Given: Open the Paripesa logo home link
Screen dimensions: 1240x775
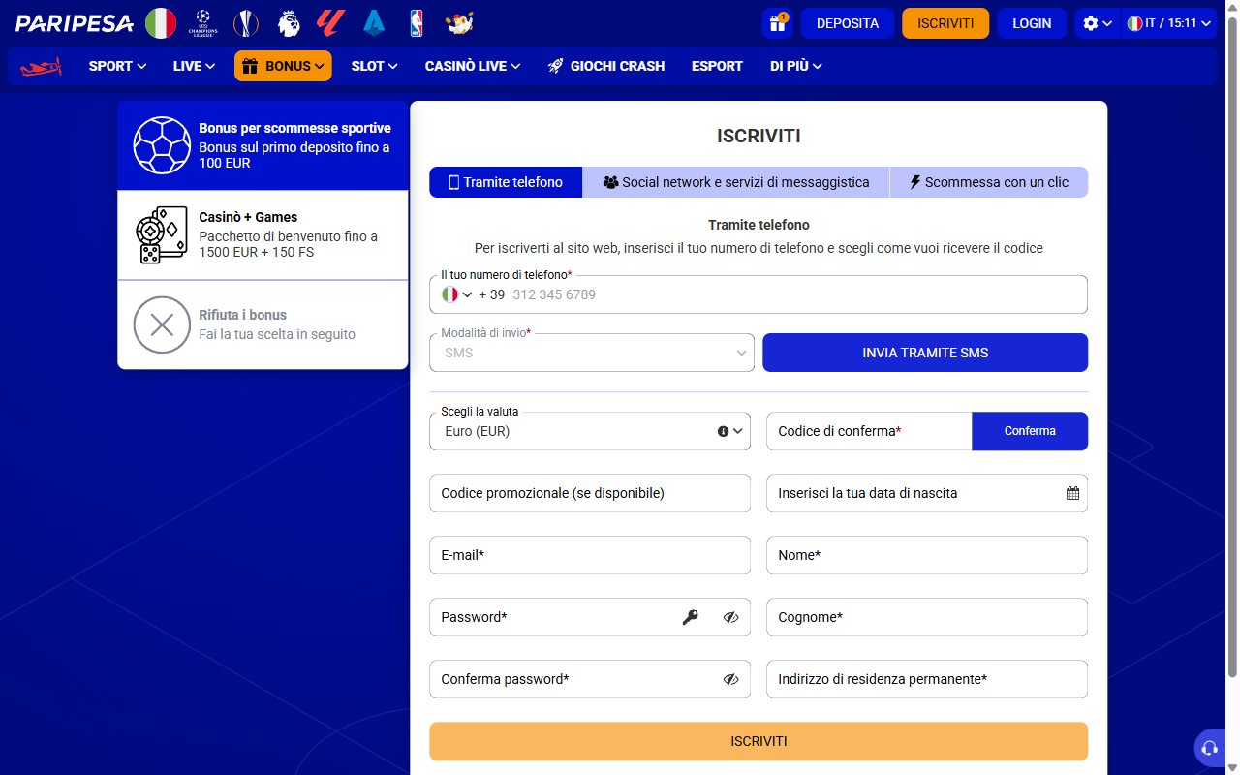Looking at the screenshot, I should tap(74, 22).
